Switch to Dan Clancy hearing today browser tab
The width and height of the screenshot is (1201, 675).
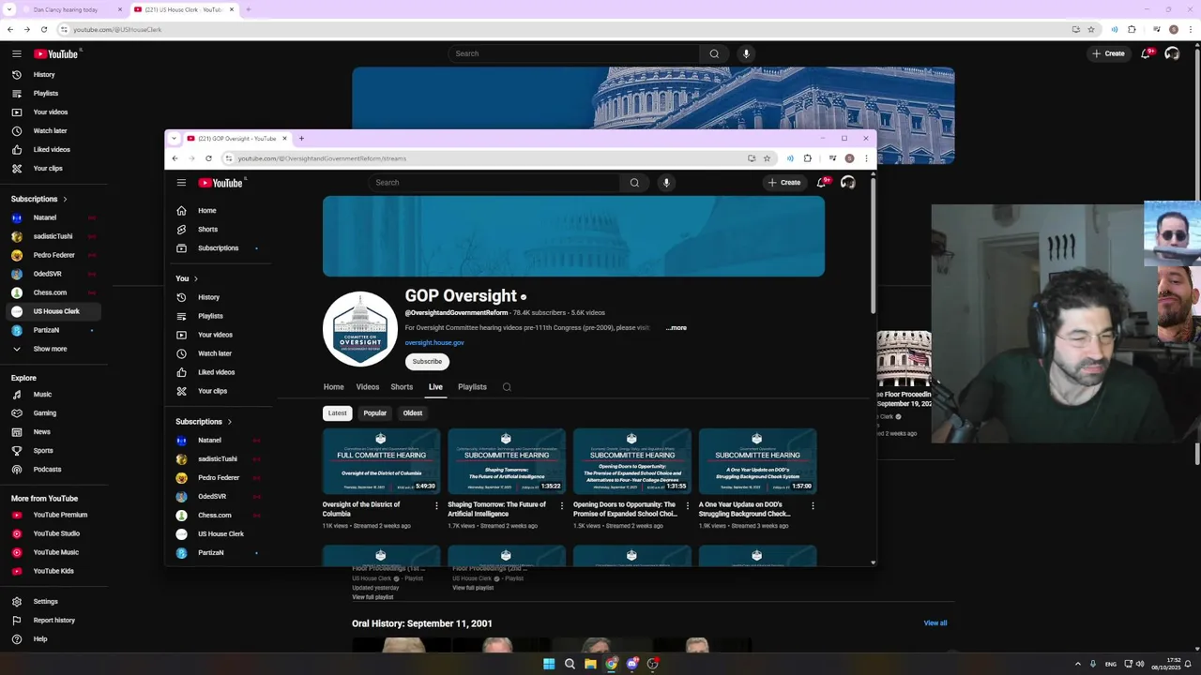pos(73,9)
